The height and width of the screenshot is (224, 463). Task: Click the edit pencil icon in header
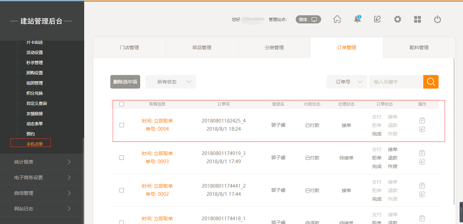point(377,19)
